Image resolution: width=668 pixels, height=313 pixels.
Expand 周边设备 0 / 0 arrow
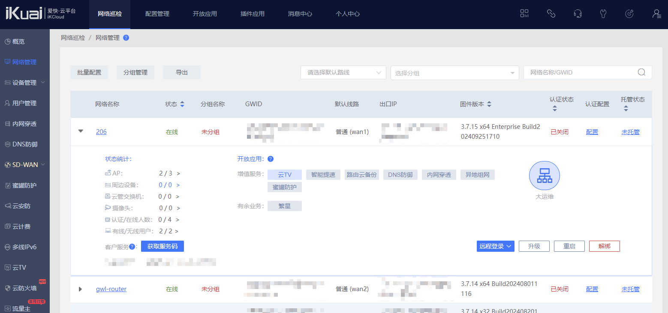178,185
